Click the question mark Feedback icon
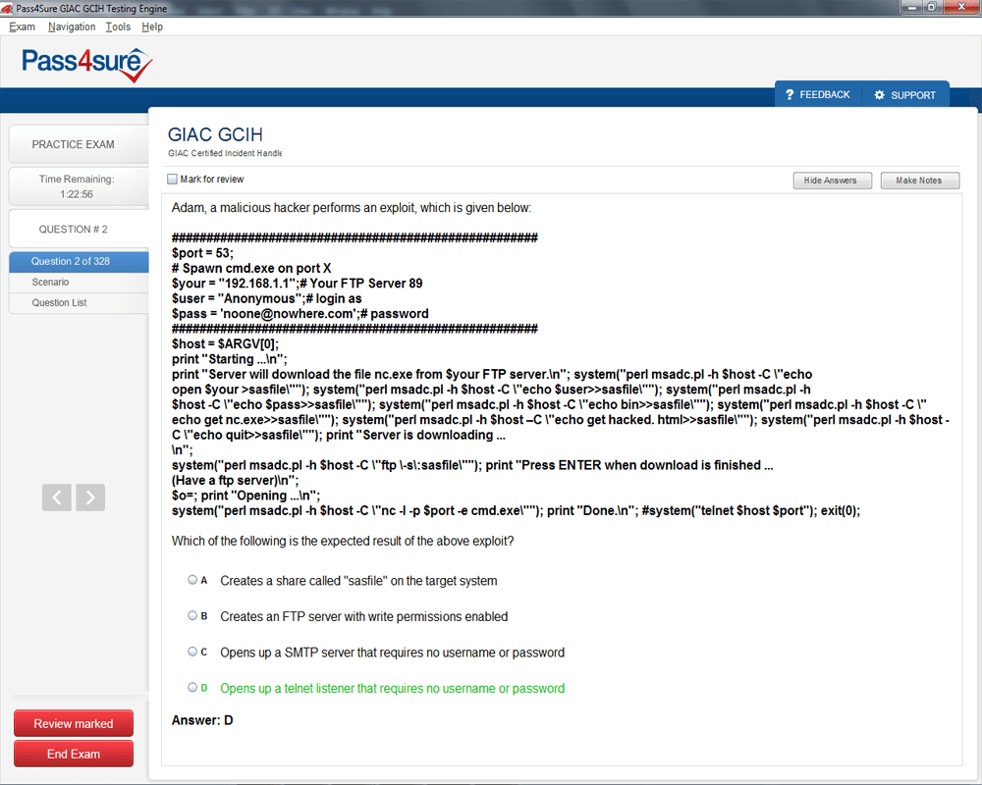The image size is (982, 785). (790, 94)
